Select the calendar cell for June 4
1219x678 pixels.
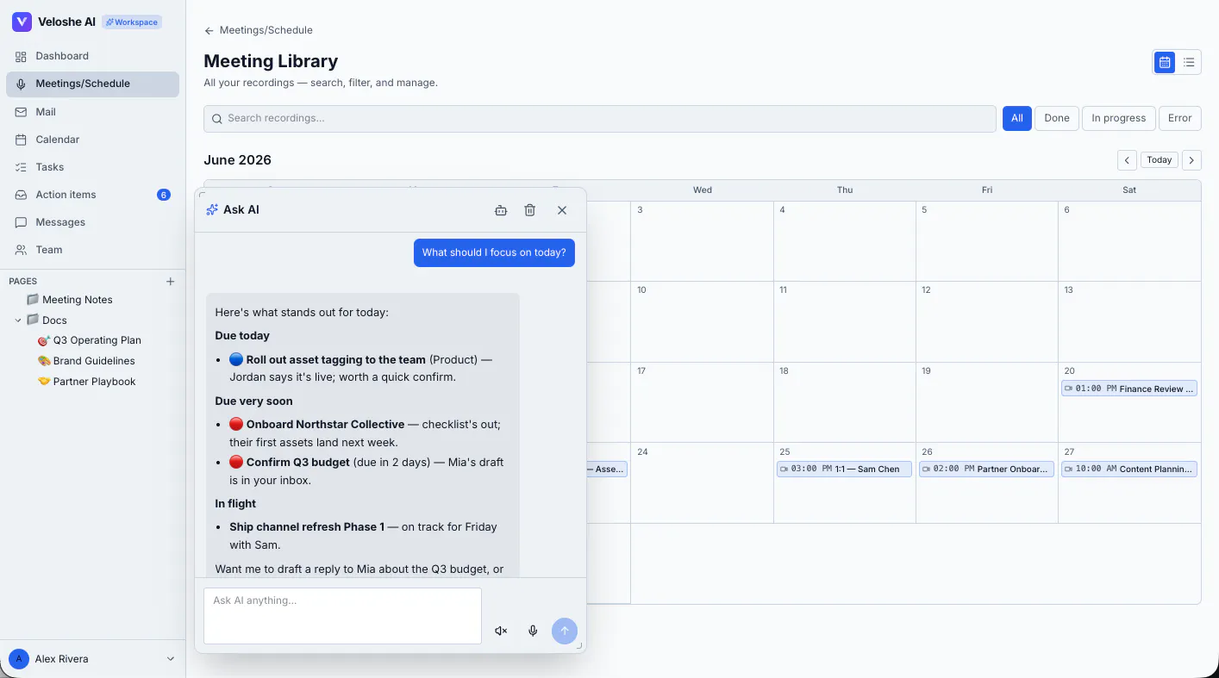point(845,241)
